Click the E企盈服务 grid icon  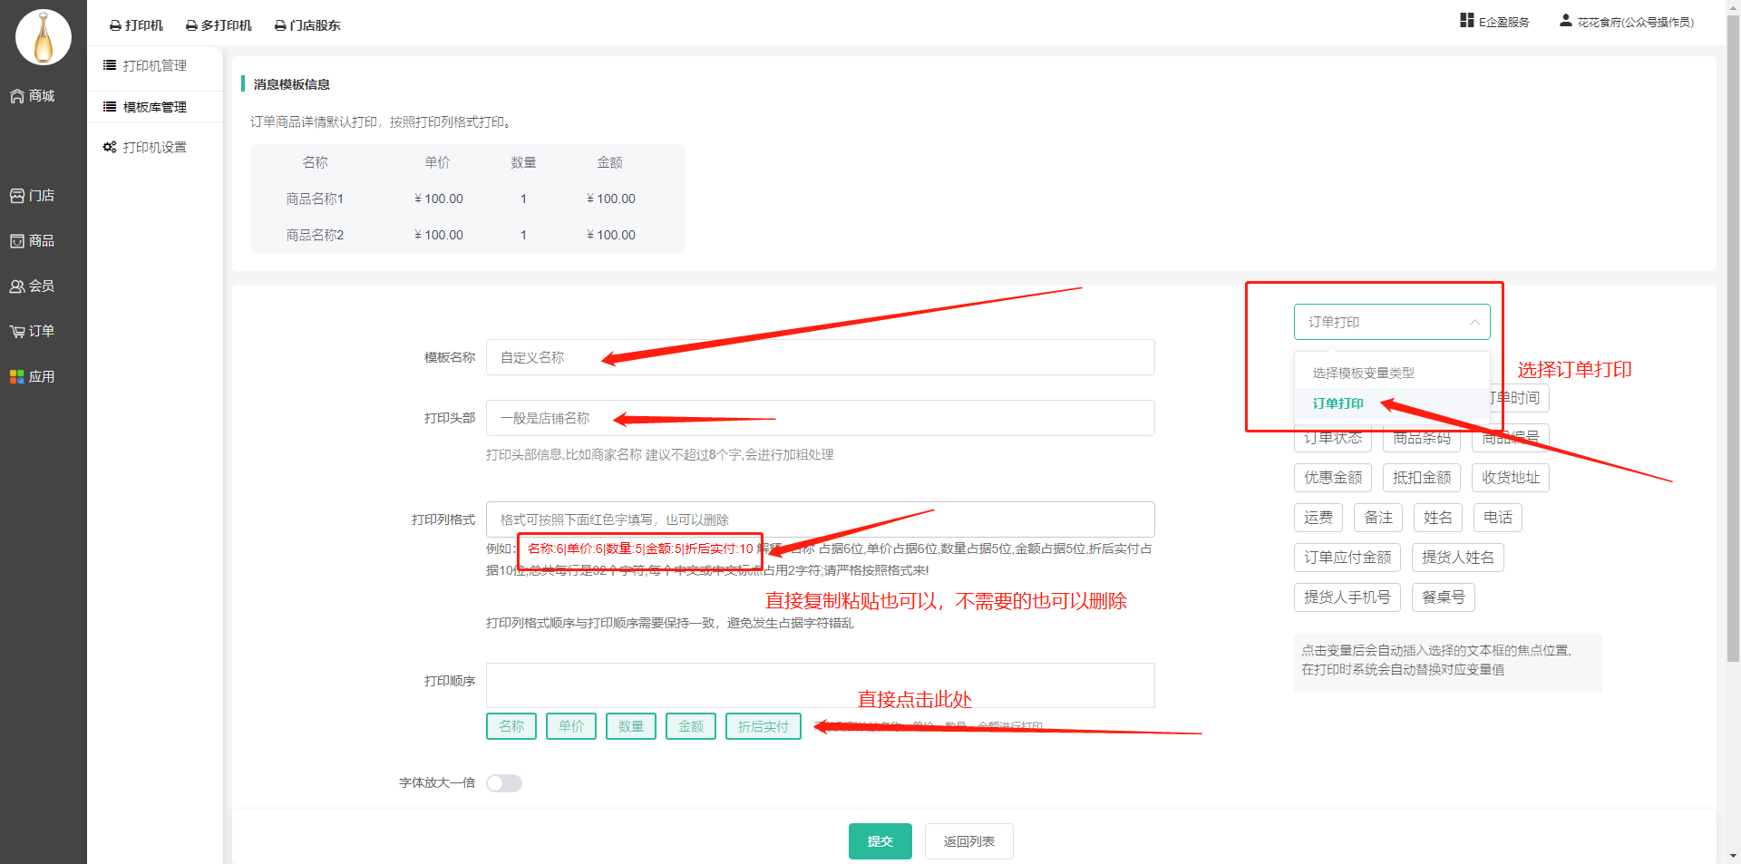(x=1466, y=21)
